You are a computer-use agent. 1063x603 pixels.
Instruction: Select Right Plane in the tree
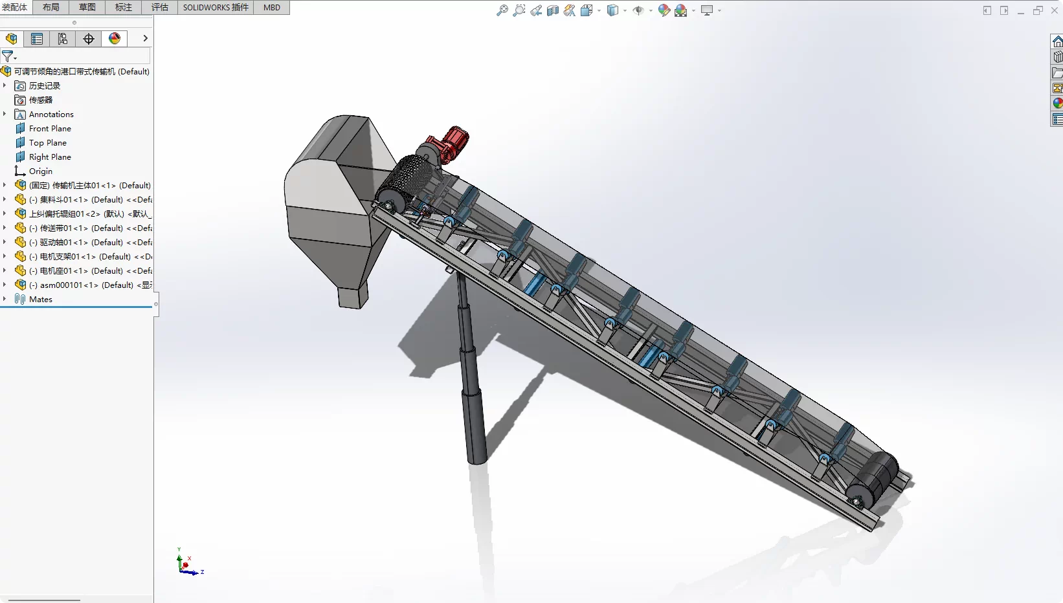click(50, 157)
